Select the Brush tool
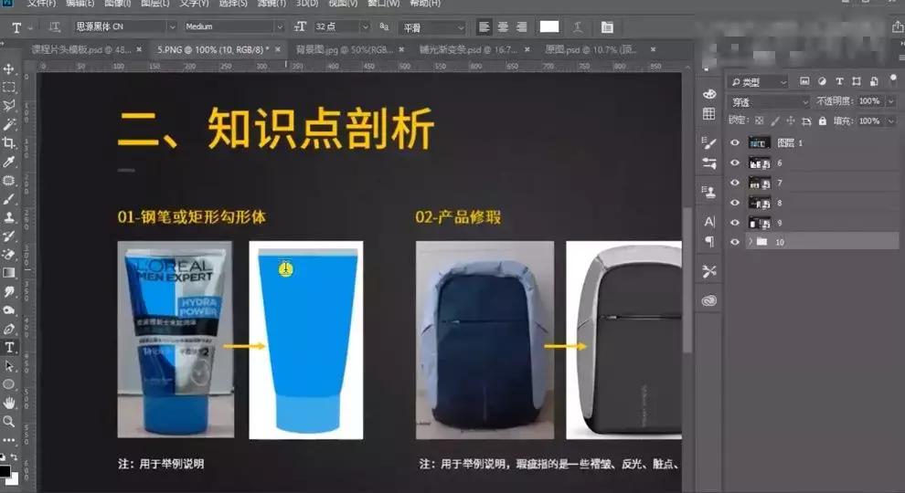905x493 pixels. tap(8, 199)
